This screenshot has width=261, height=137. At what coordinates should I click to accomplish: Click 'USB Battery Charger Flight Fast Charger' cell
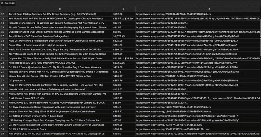click(x=60, y=120)
